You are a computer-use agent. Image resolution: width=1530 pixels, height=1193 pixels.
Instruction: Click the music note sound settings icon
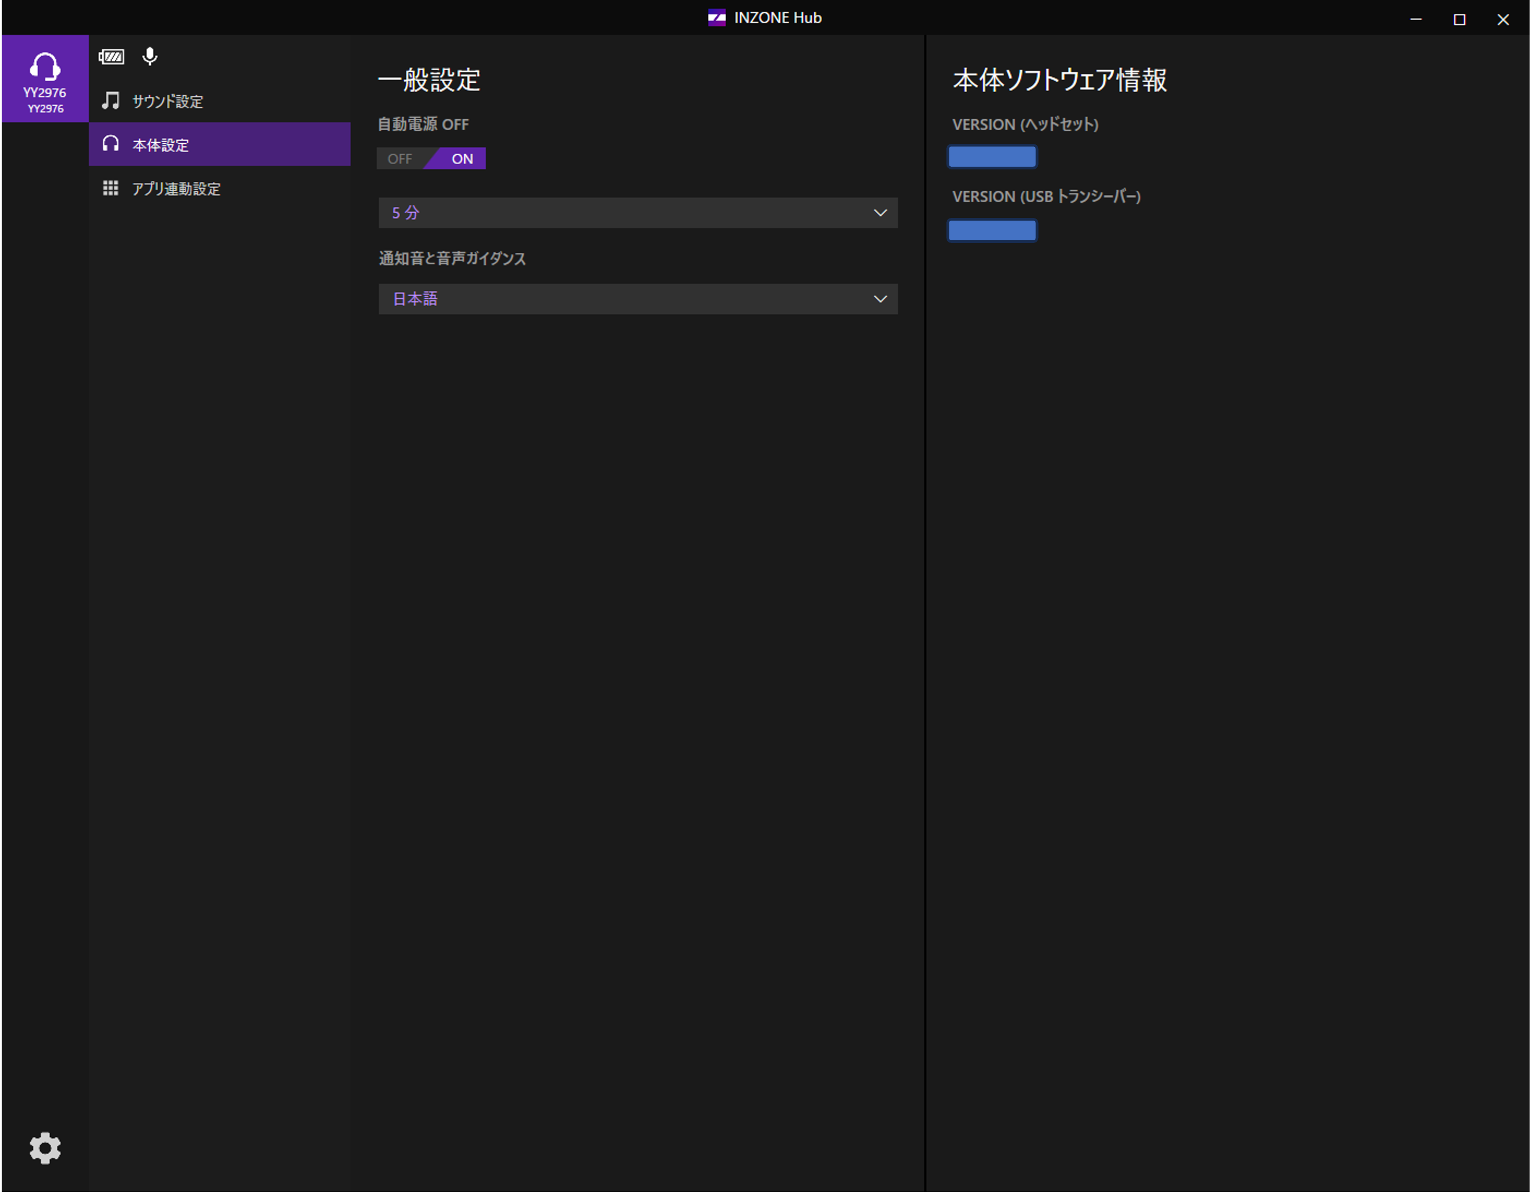click(111, 101)
